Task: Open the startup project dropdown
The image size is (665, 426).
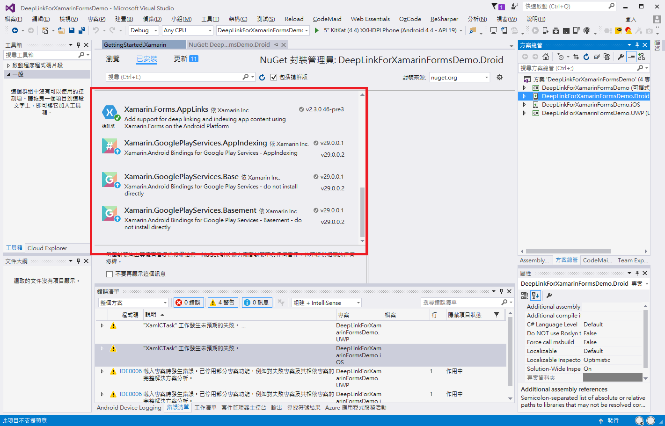Action: [x=263, y=30]
